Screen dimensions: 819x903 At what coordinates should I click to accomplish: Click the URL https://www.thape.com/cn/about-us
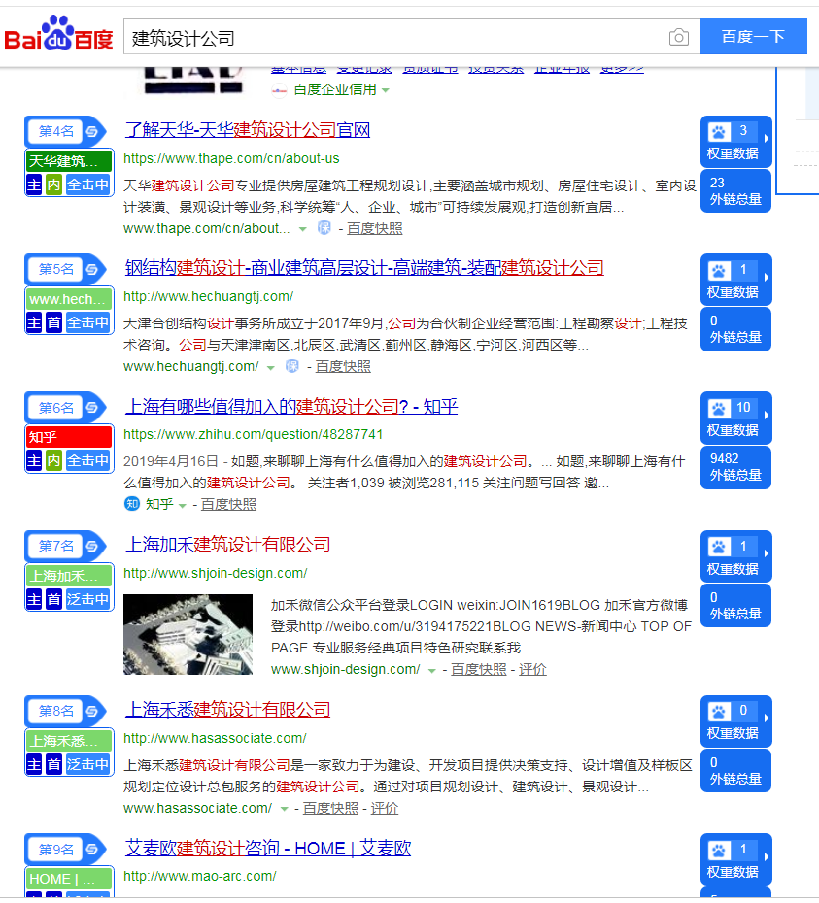click(231, 158)
